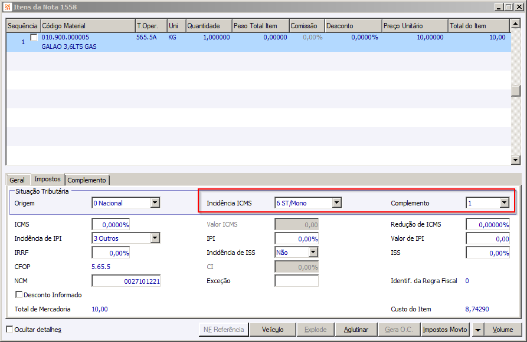The image size is (527, 342).
Task: Open the Incidência ICMS dropdown
Action: pos(336,203)
